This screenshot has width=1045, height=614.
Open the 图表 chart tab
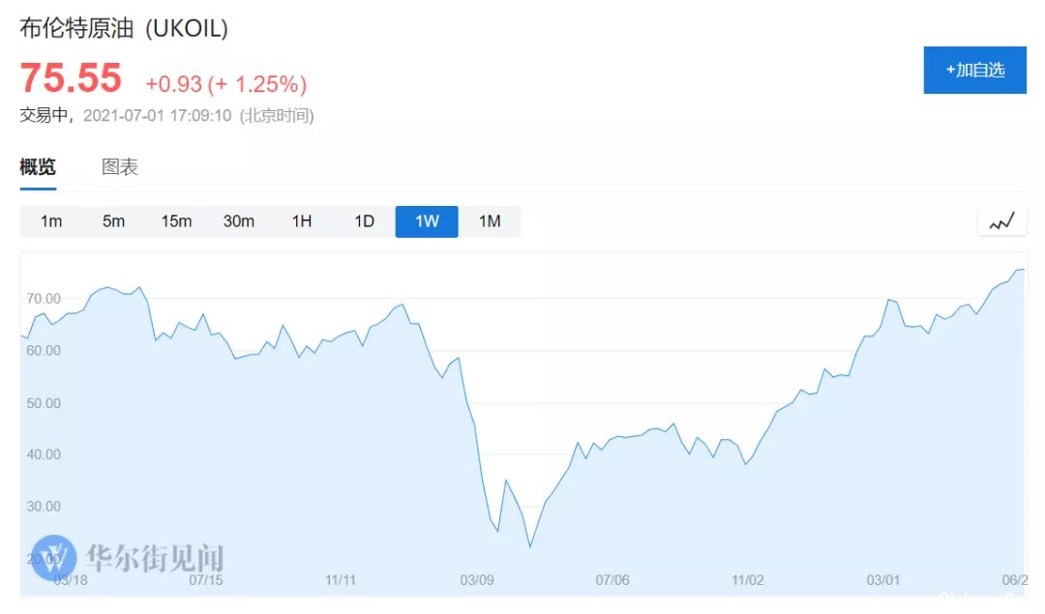click(120, 167)
